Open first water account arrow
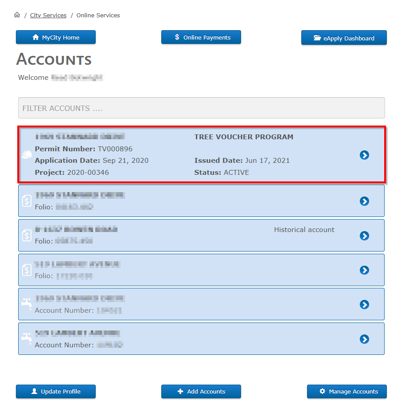The image size is (405, 409). click(364, 304)
